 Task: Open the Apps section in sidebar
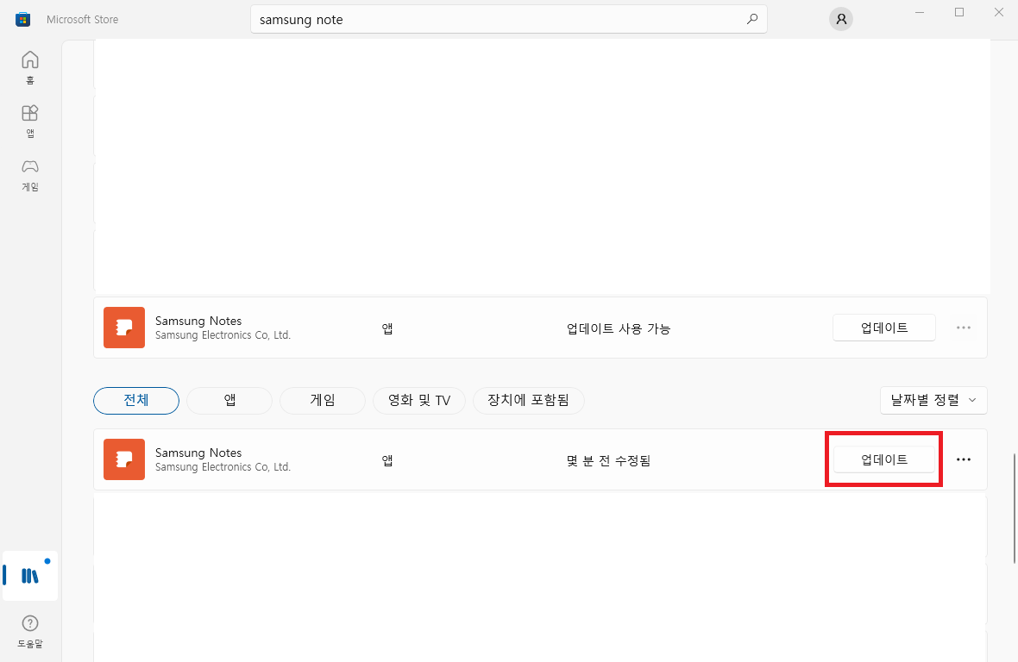click(30, 121)
